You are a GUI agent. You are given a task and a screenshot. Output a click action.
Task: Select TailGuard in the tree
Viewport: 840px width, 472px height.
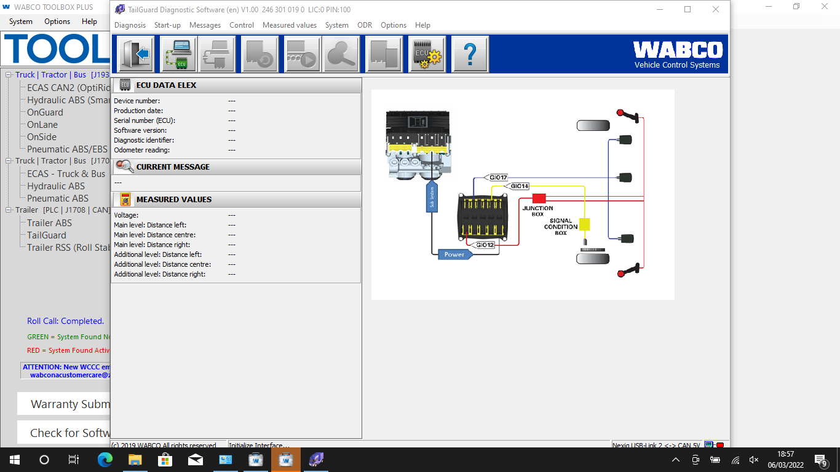point(47,235)
